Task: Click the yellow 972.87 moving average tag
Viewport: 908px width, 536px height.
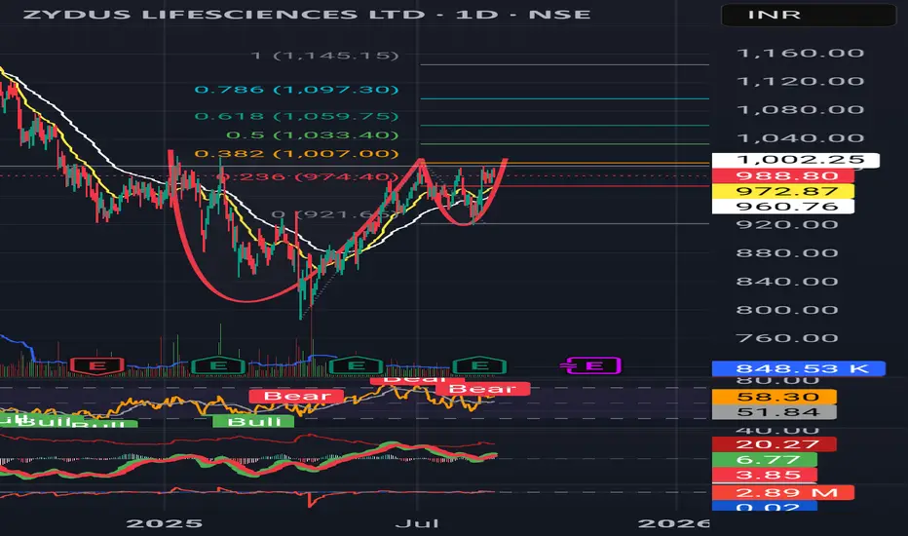Action: point(782,191)
